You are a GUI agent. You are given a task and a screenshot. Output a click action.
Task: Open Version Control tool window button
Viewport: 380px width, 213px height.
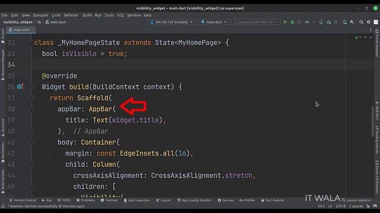pyautogui.click(x=23, y=200)
